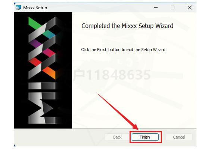This screenshot has height=149, width=211.
Task: Click the Mixxx Setup title bar text
Action: [x=35, y=8]
